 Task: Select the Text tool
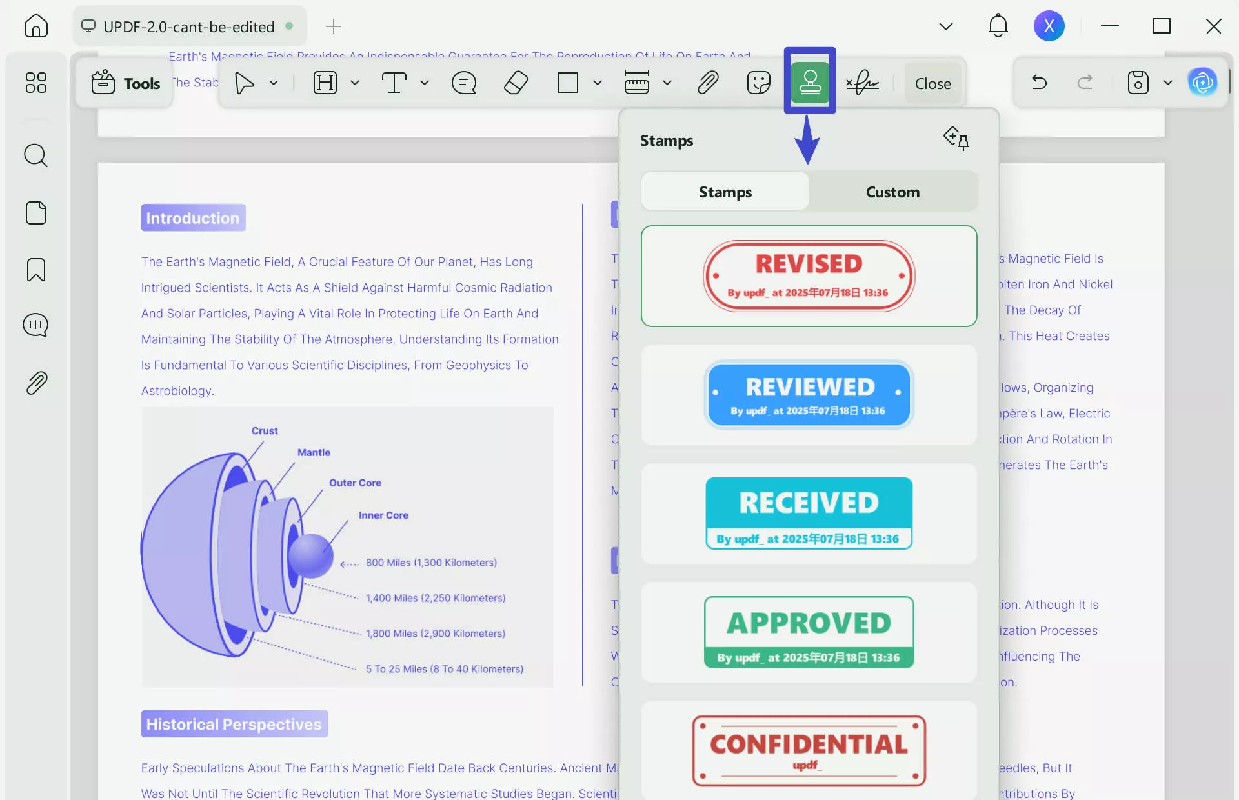coord(394,83)
